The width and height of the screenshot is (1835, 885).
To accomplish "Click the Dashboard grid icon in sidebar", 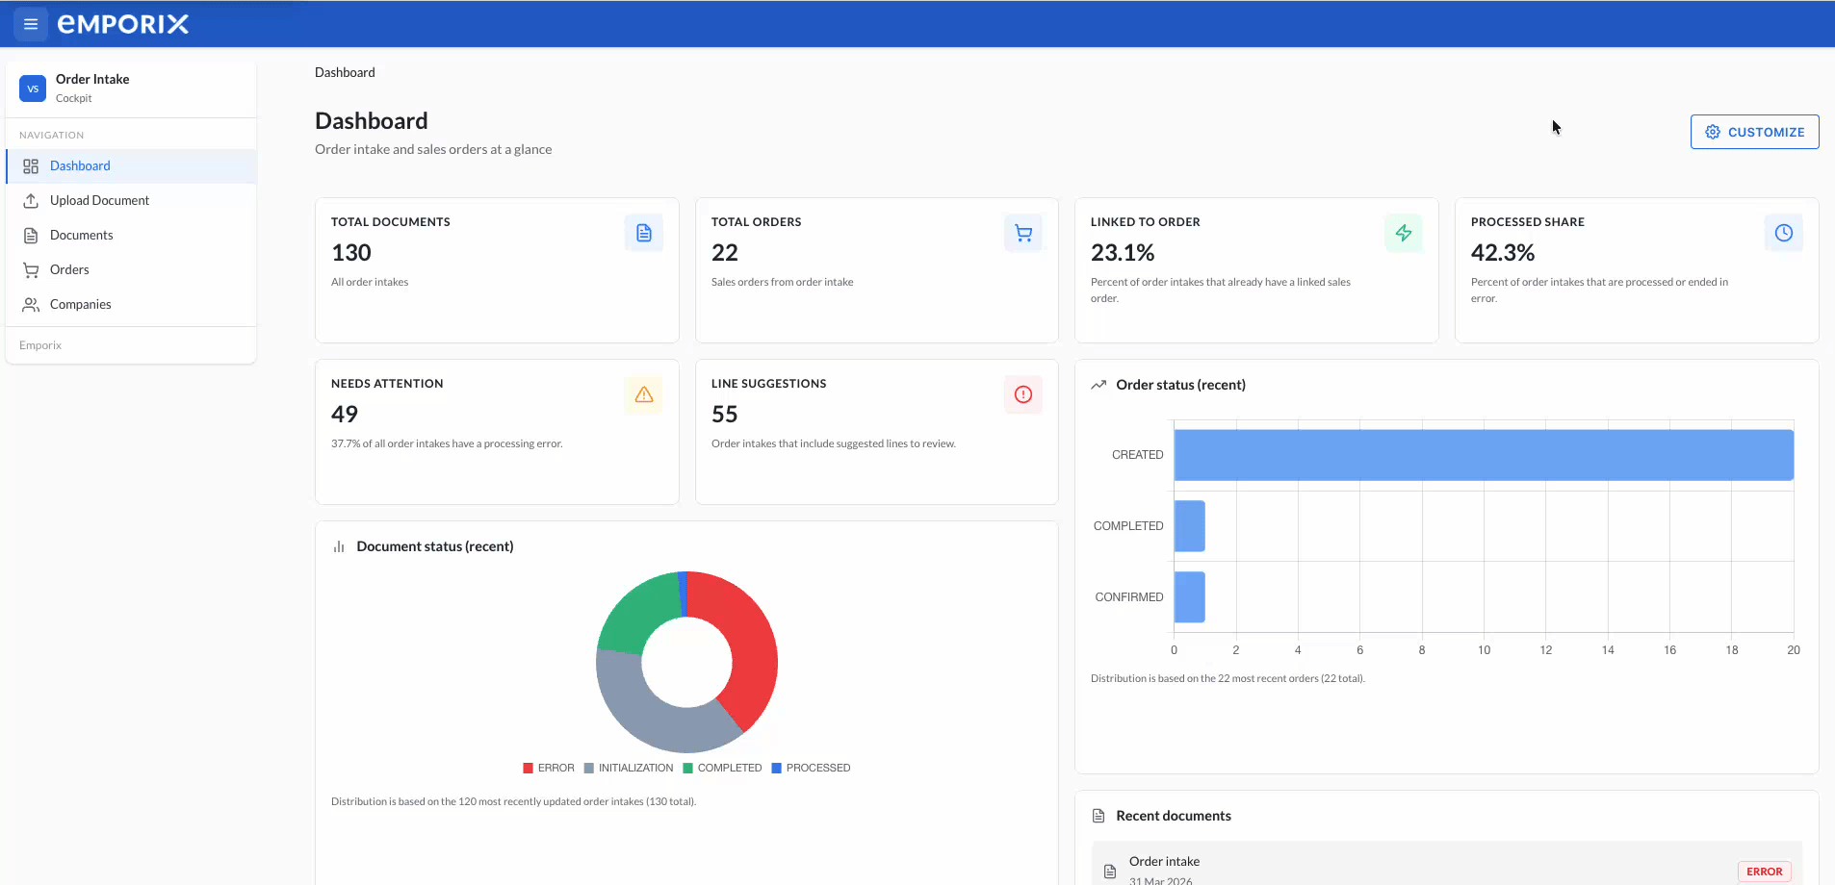I will tap(31, 166).
